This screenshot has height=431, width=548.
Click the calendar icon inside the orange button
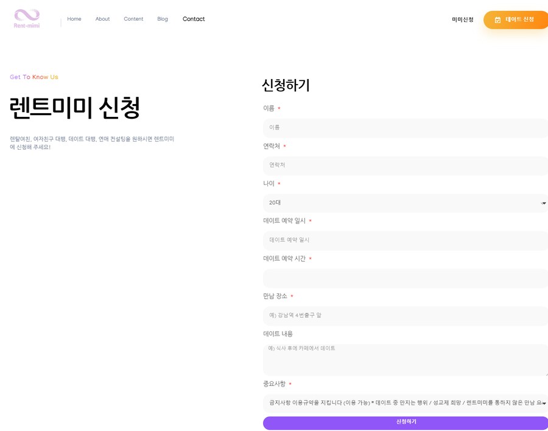pyautogui.click(x=496, y=19)
